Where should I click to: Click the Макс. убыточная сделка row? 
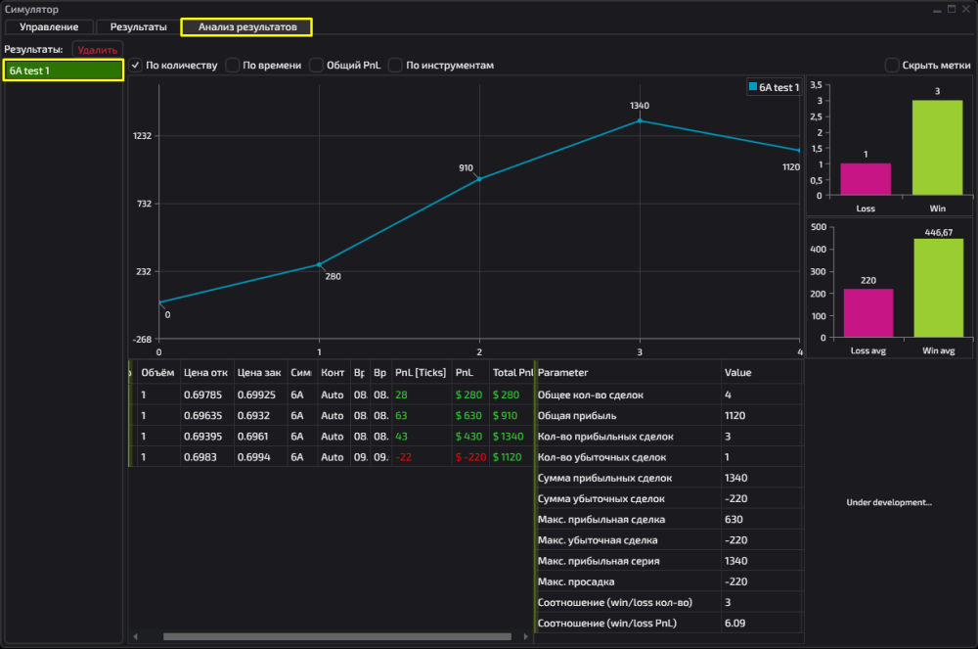coord(669,539)
